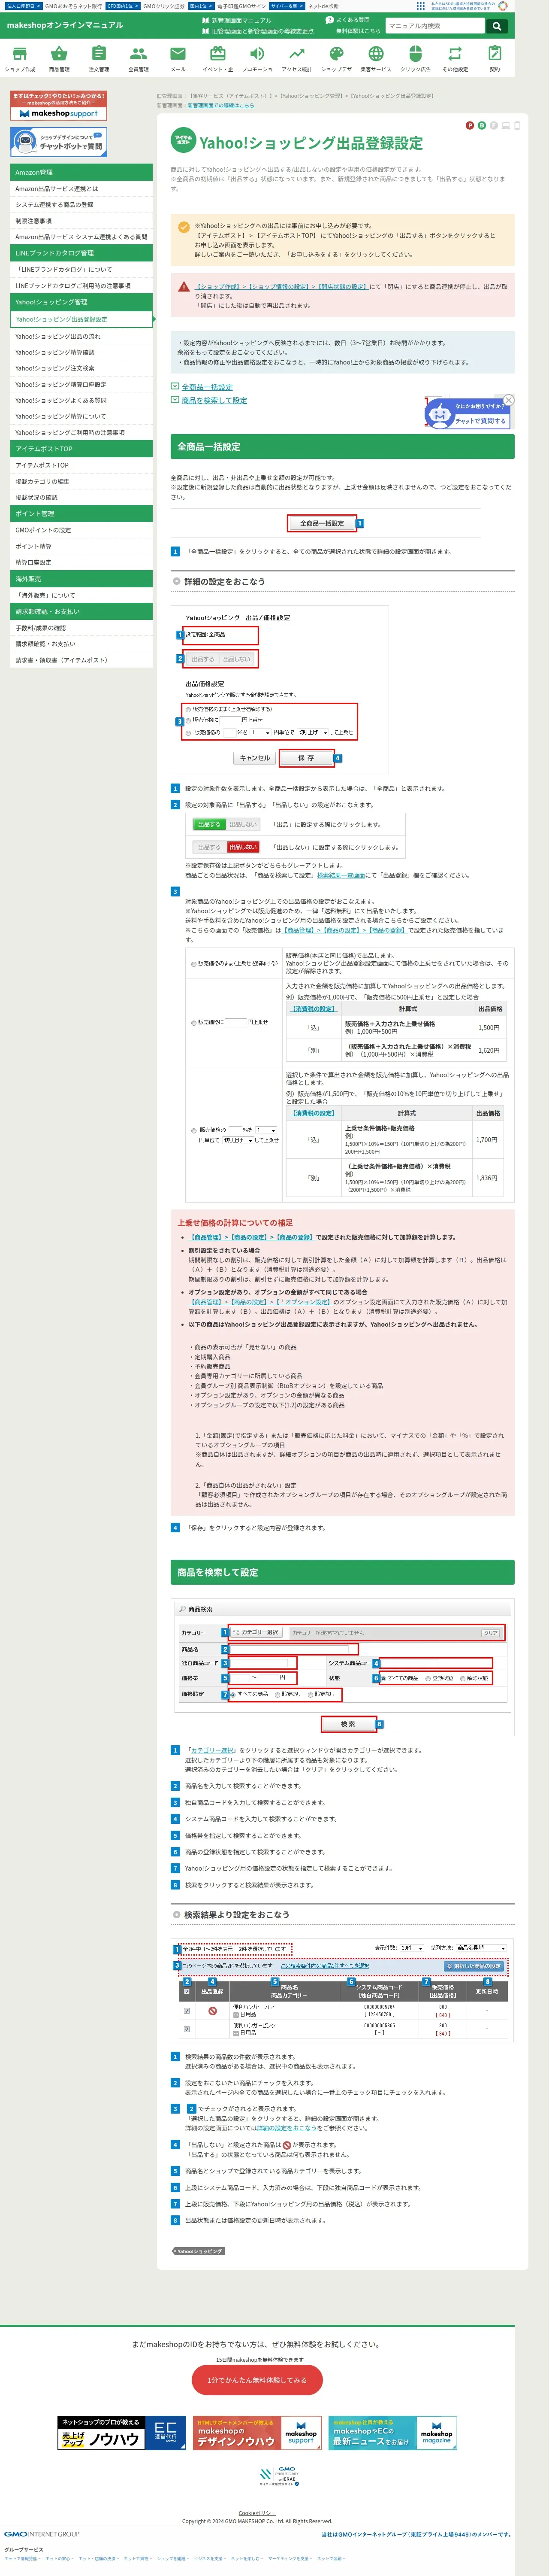Viewport: 549px width, 2576px height.
Task: Click the green B plan icon
Action: [481, 126]
